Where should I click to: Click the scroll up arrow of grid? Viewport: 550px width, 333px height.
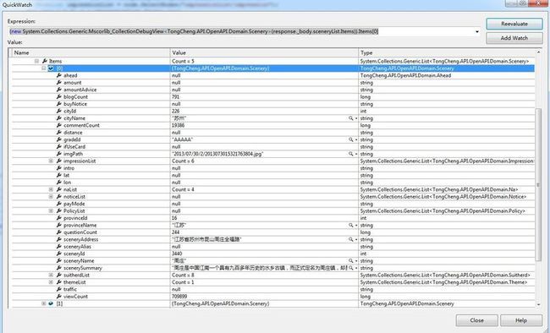(538, 52)
